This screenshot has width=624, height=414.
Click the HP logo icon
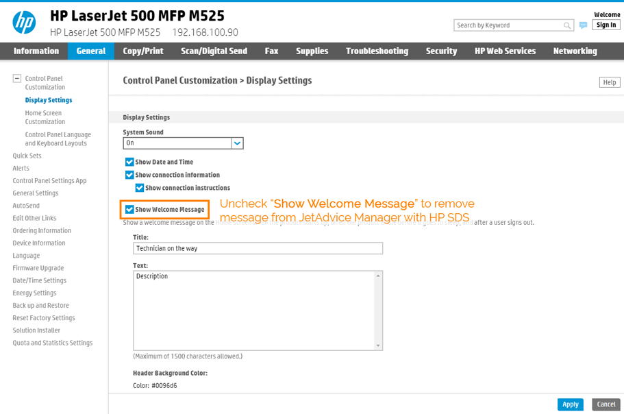click(24, 23)
